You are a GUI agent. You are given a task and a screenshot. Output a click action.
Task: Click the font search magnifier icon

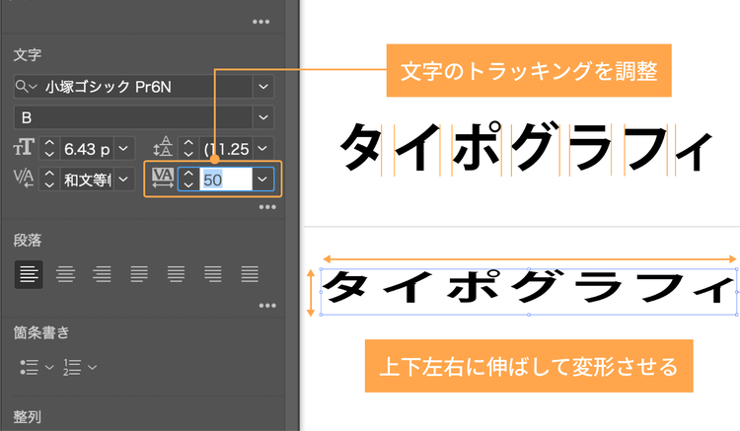[x=22, y=87]
